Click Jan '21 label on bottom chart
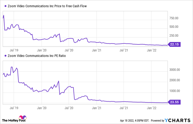This screenshot has width=193, height=124. 96,107
